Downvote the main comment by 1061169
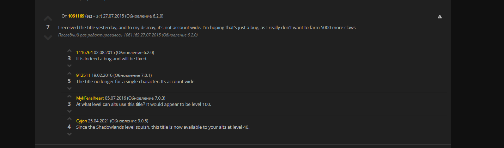 [48, 37]
